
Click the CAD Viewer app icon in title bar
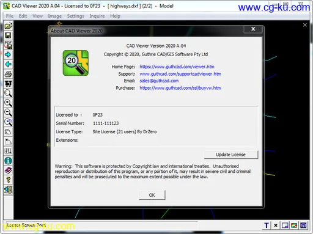[x=7, y=6]
